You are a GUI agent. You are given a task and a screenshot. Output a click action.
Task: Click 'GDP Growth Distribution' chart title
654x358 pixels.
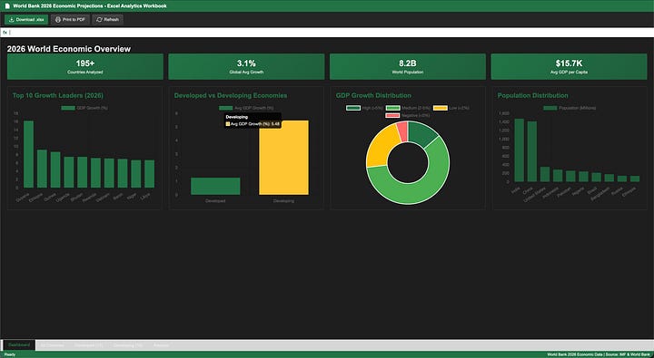pyautogui.click(x=373, y=95)
